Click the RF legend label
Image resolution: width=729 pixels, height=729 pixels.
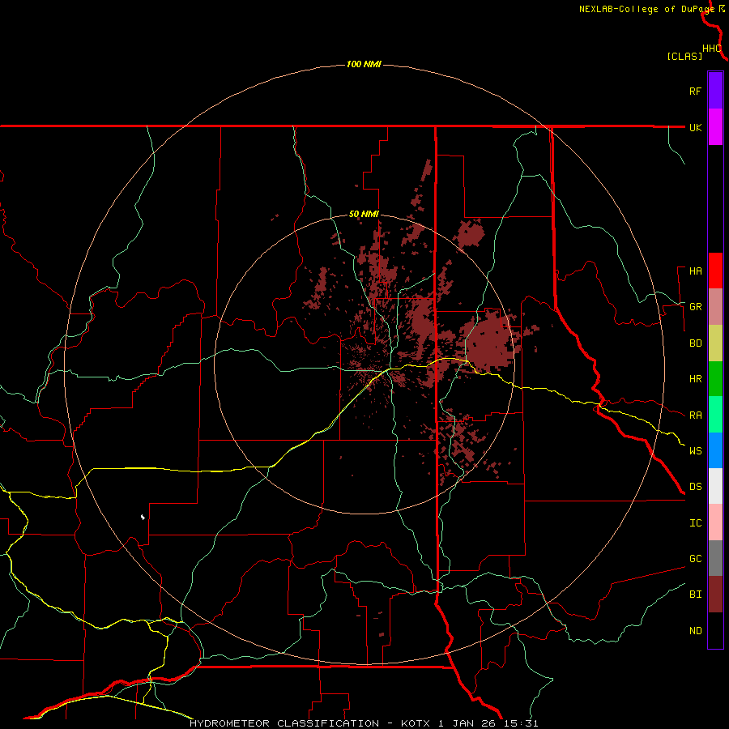coord(695,91)
